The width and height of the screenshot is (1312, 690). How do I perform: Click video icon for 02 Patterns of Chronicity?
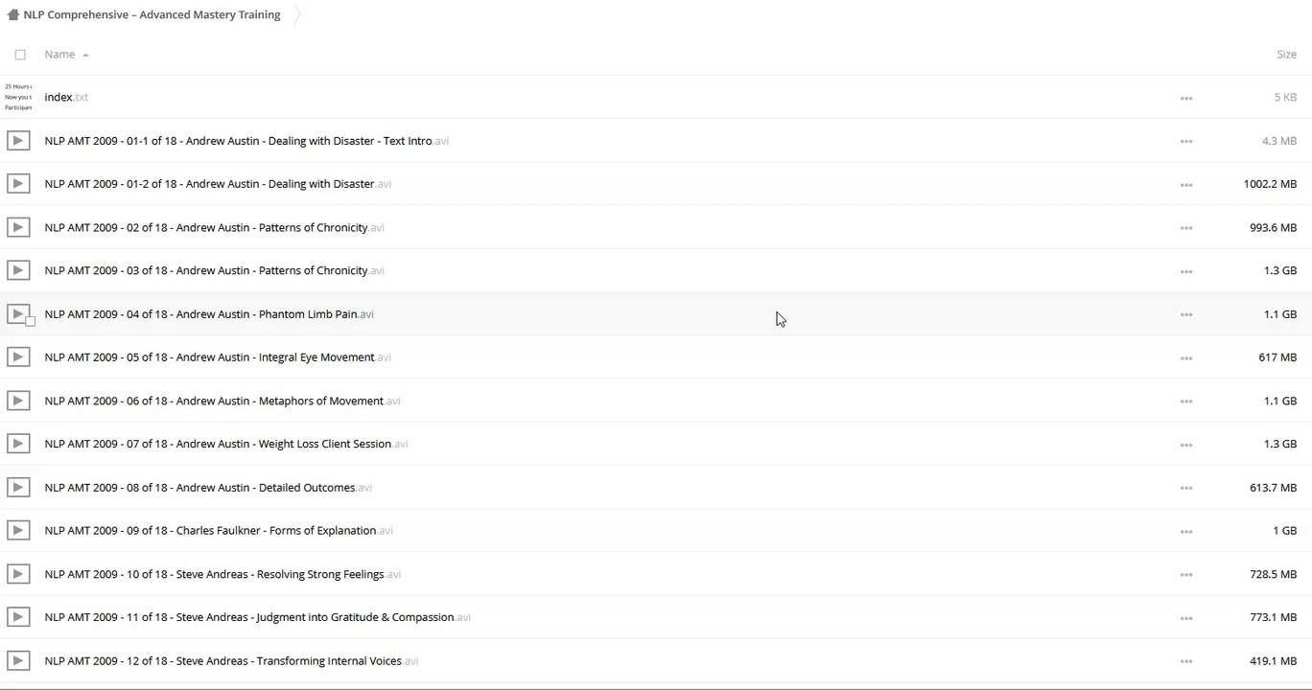[x=17, y=228]
